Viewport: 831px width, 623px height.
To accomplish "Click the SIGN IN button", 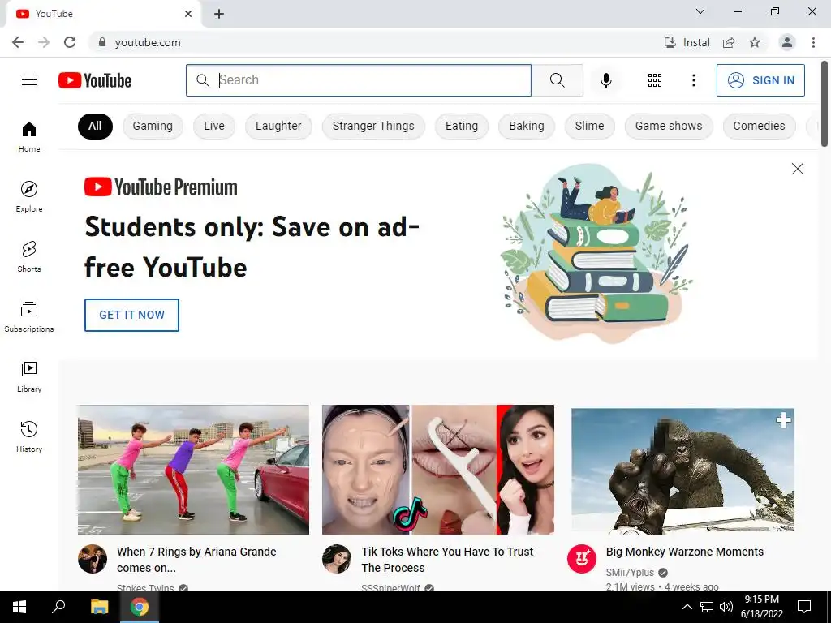I will (x=760, y=80).
